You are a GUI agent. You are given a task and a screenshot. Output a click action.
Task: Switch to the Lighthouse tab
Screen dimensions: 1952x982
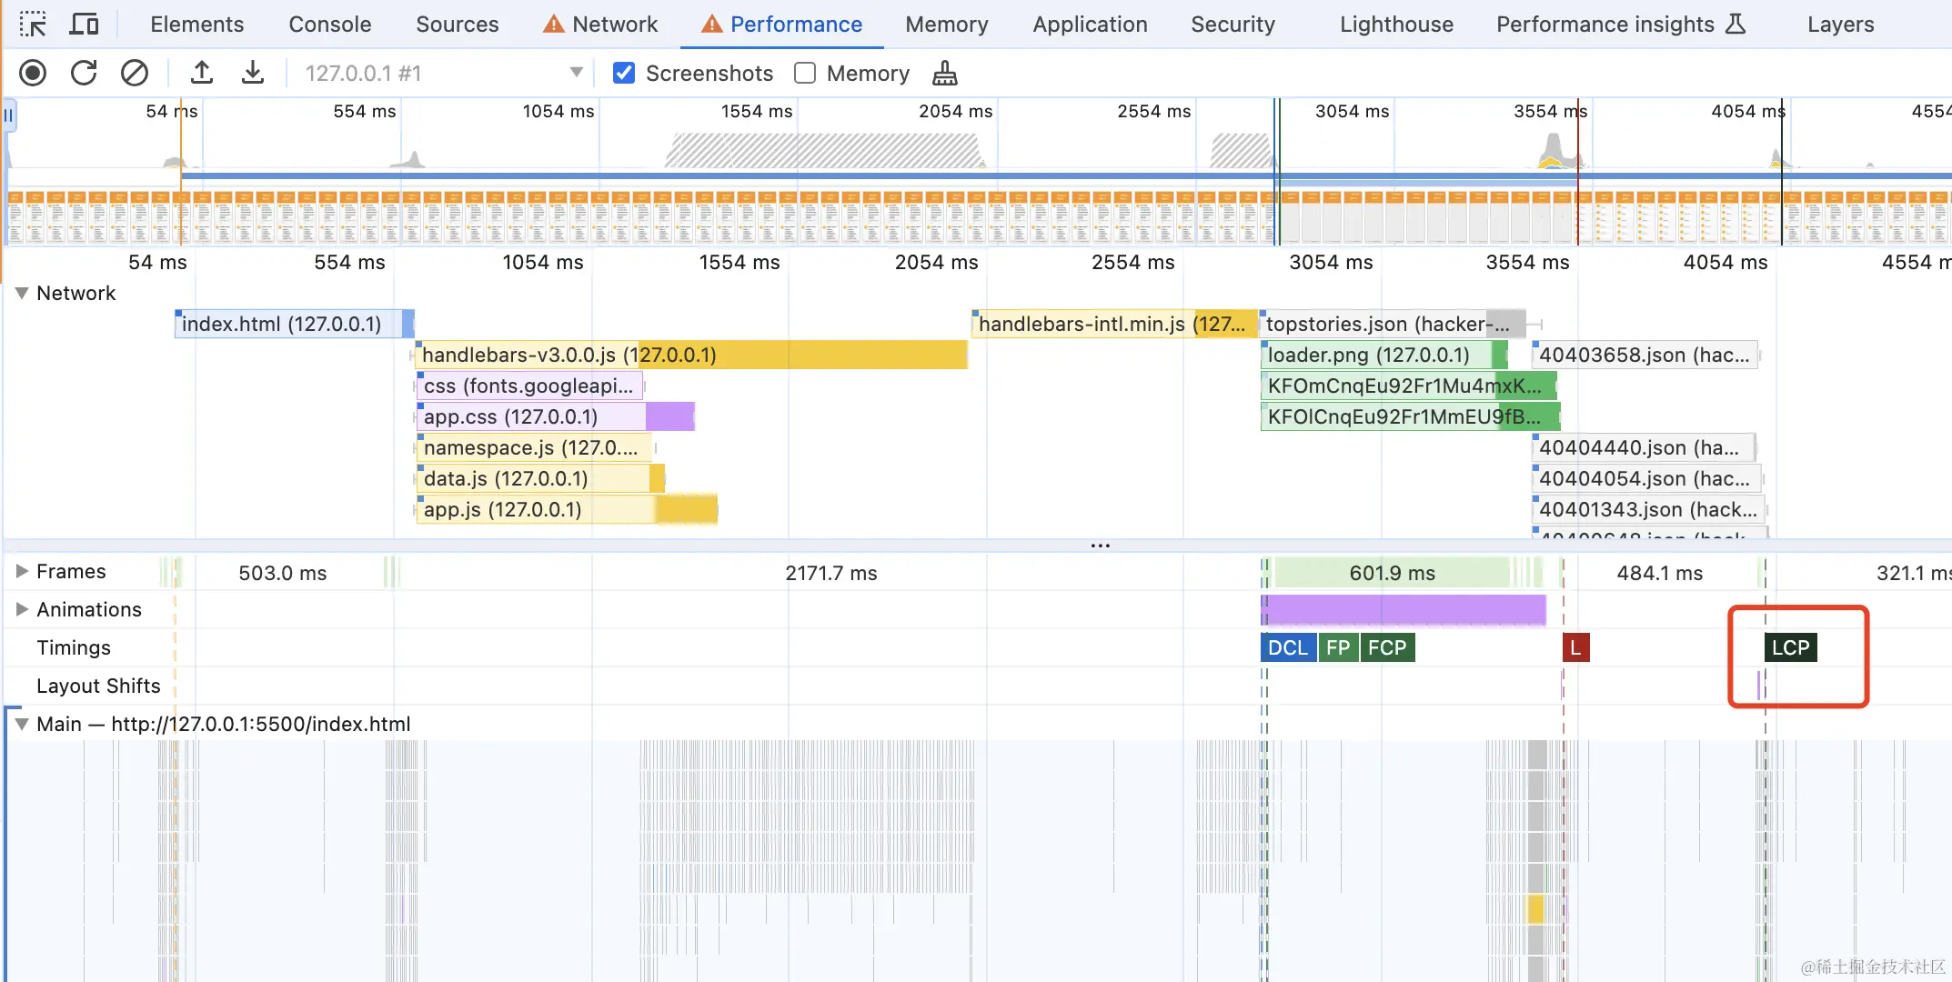click(x=1396, y=25)
